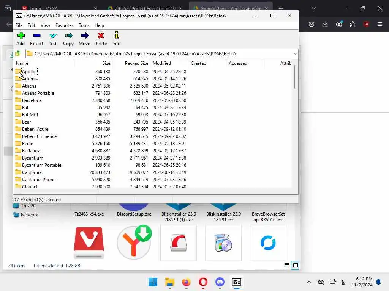Screen dimensions: 389x291
Task: Select DiscordSetup.exe file label
Action: (x=134, y=214)
